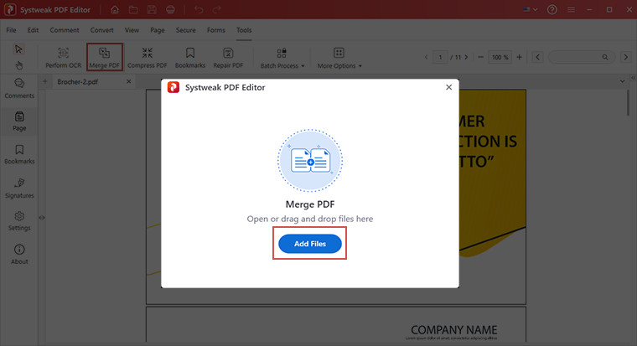The width and height of the screenshot is (637, 346).
Task: Click the Redo arrow icon
Action: [x=217, y=10]
